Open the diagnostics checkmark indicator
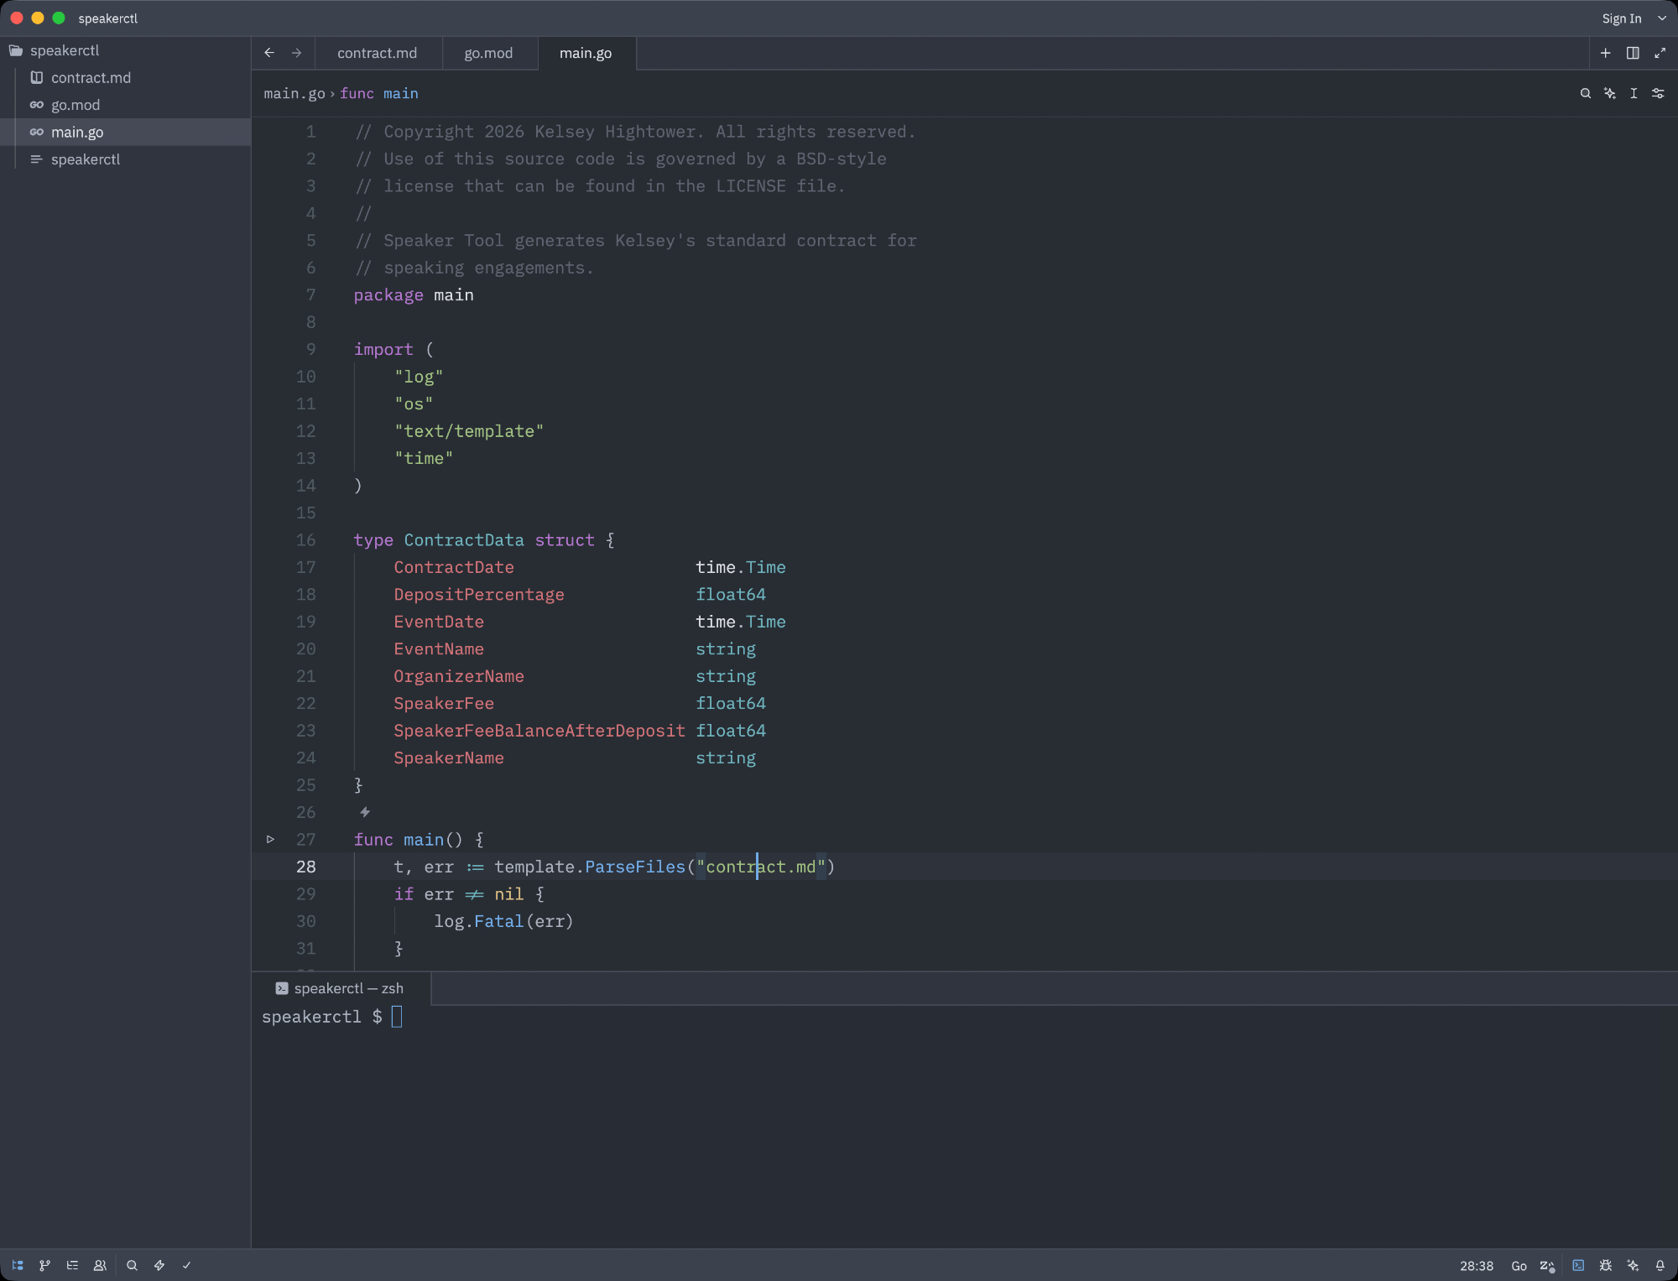Screen dimensions: 1678x1281 tap(186, 1265)
